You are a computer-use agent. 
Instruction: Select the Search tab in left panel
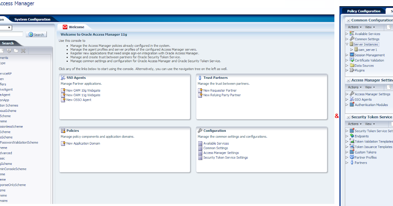tap(8, 43)
